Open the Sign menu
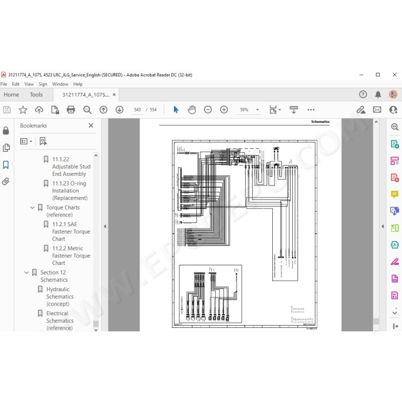 pos(43,84)
